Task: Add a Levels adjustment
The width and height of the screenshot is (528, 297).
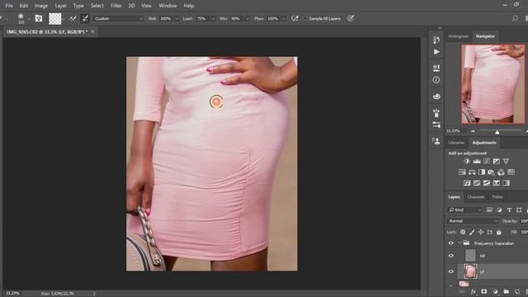Action: [477, 162]
